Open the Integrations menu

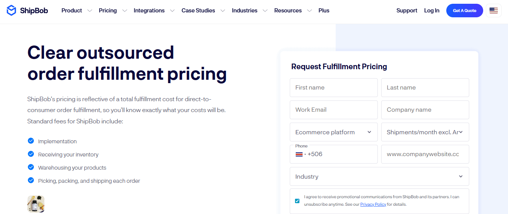pos(149,11)
